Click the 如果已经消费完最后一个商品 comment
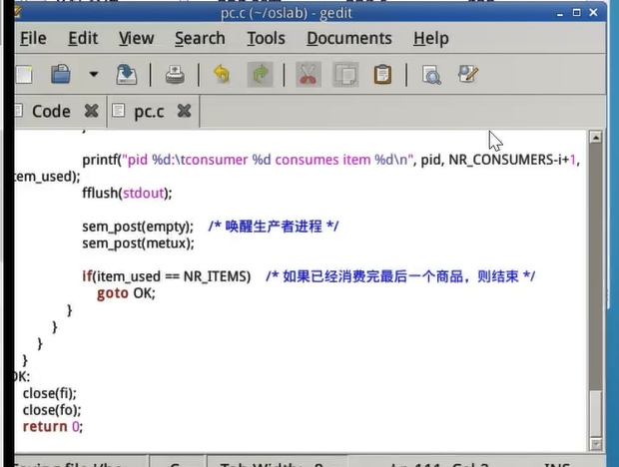The height and width of the screenshot is (467, 619). pos(400,276)
